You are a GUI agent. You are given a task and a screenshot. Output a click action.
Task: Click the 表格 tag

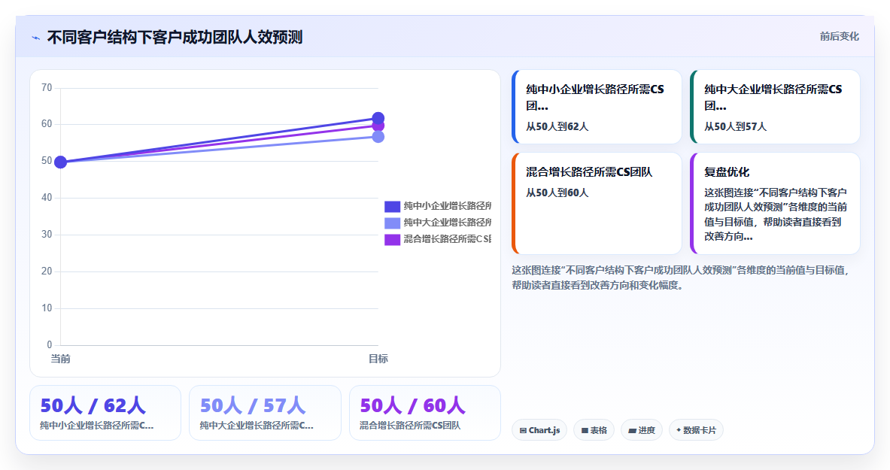[x=594, y=430]
